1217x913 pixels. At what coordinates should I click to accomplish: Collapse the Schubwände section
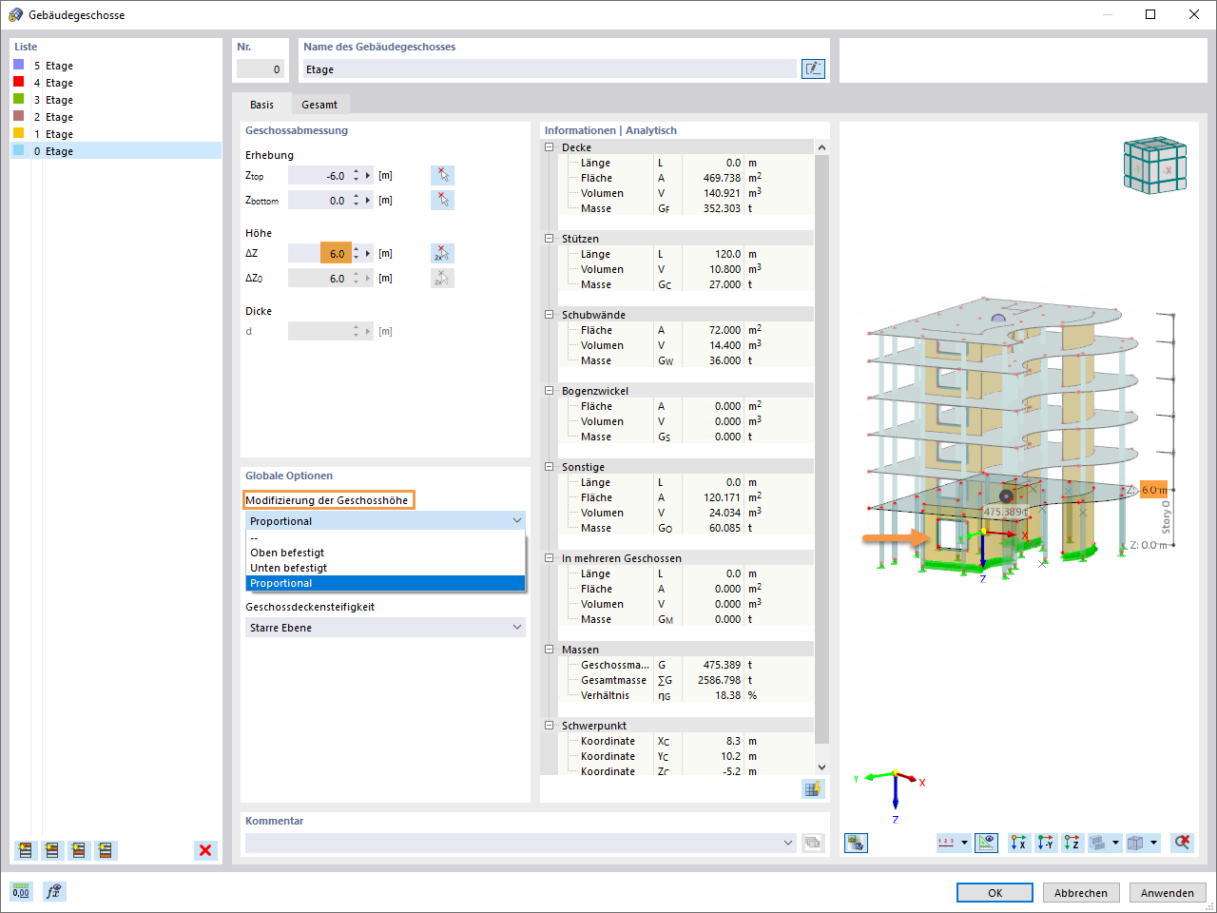tap(549, 315)
